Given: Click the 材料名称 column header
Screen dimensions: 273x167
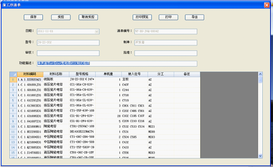Looking at the screenshot, I should pyautogui.click(x=56, y=74).
